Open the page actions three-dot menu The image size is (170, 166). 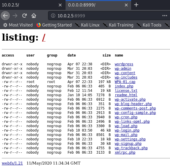click(x=165, y=16)
